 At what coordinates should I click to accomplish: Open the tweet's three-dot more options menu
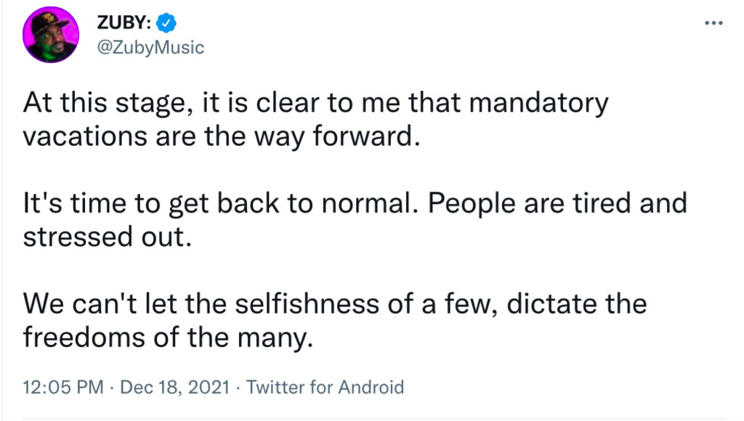(x=713, y=23)
